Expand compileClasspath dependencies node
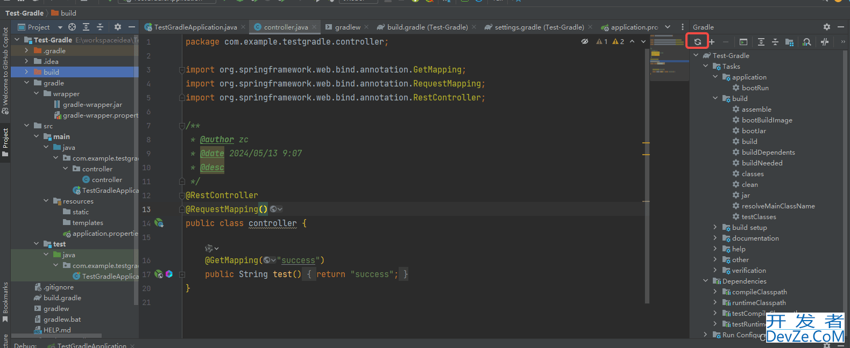Image resolution: width=850 pixels, height=348 pixels. 715,292
